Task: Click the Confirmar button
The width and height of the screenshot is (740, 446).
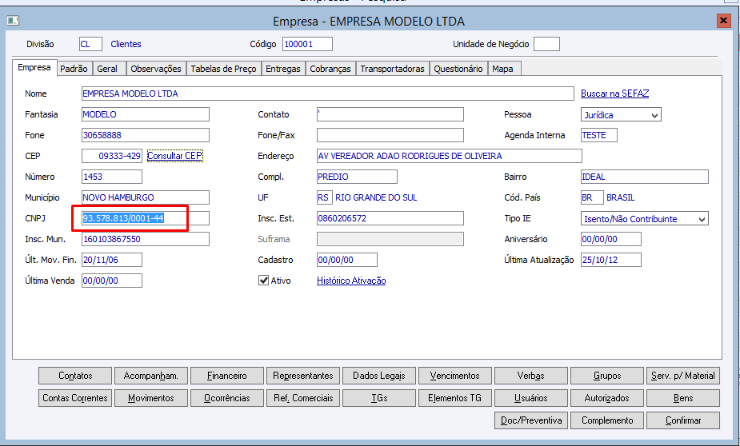Action: click(683, 420)
